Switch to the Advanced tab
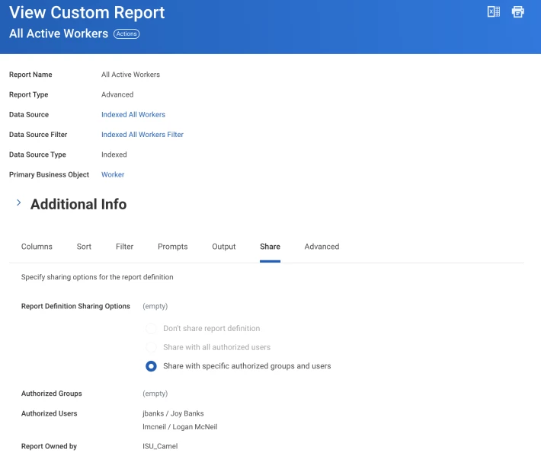This screenshot has width=541, height=459. 322,247
